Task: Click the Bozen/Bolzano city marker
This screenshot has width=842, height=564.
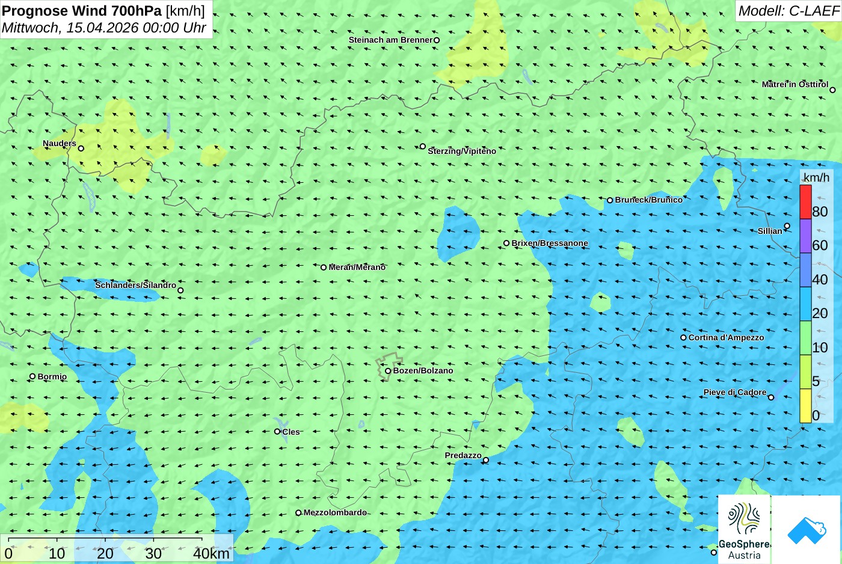Action: click(388, 371)
